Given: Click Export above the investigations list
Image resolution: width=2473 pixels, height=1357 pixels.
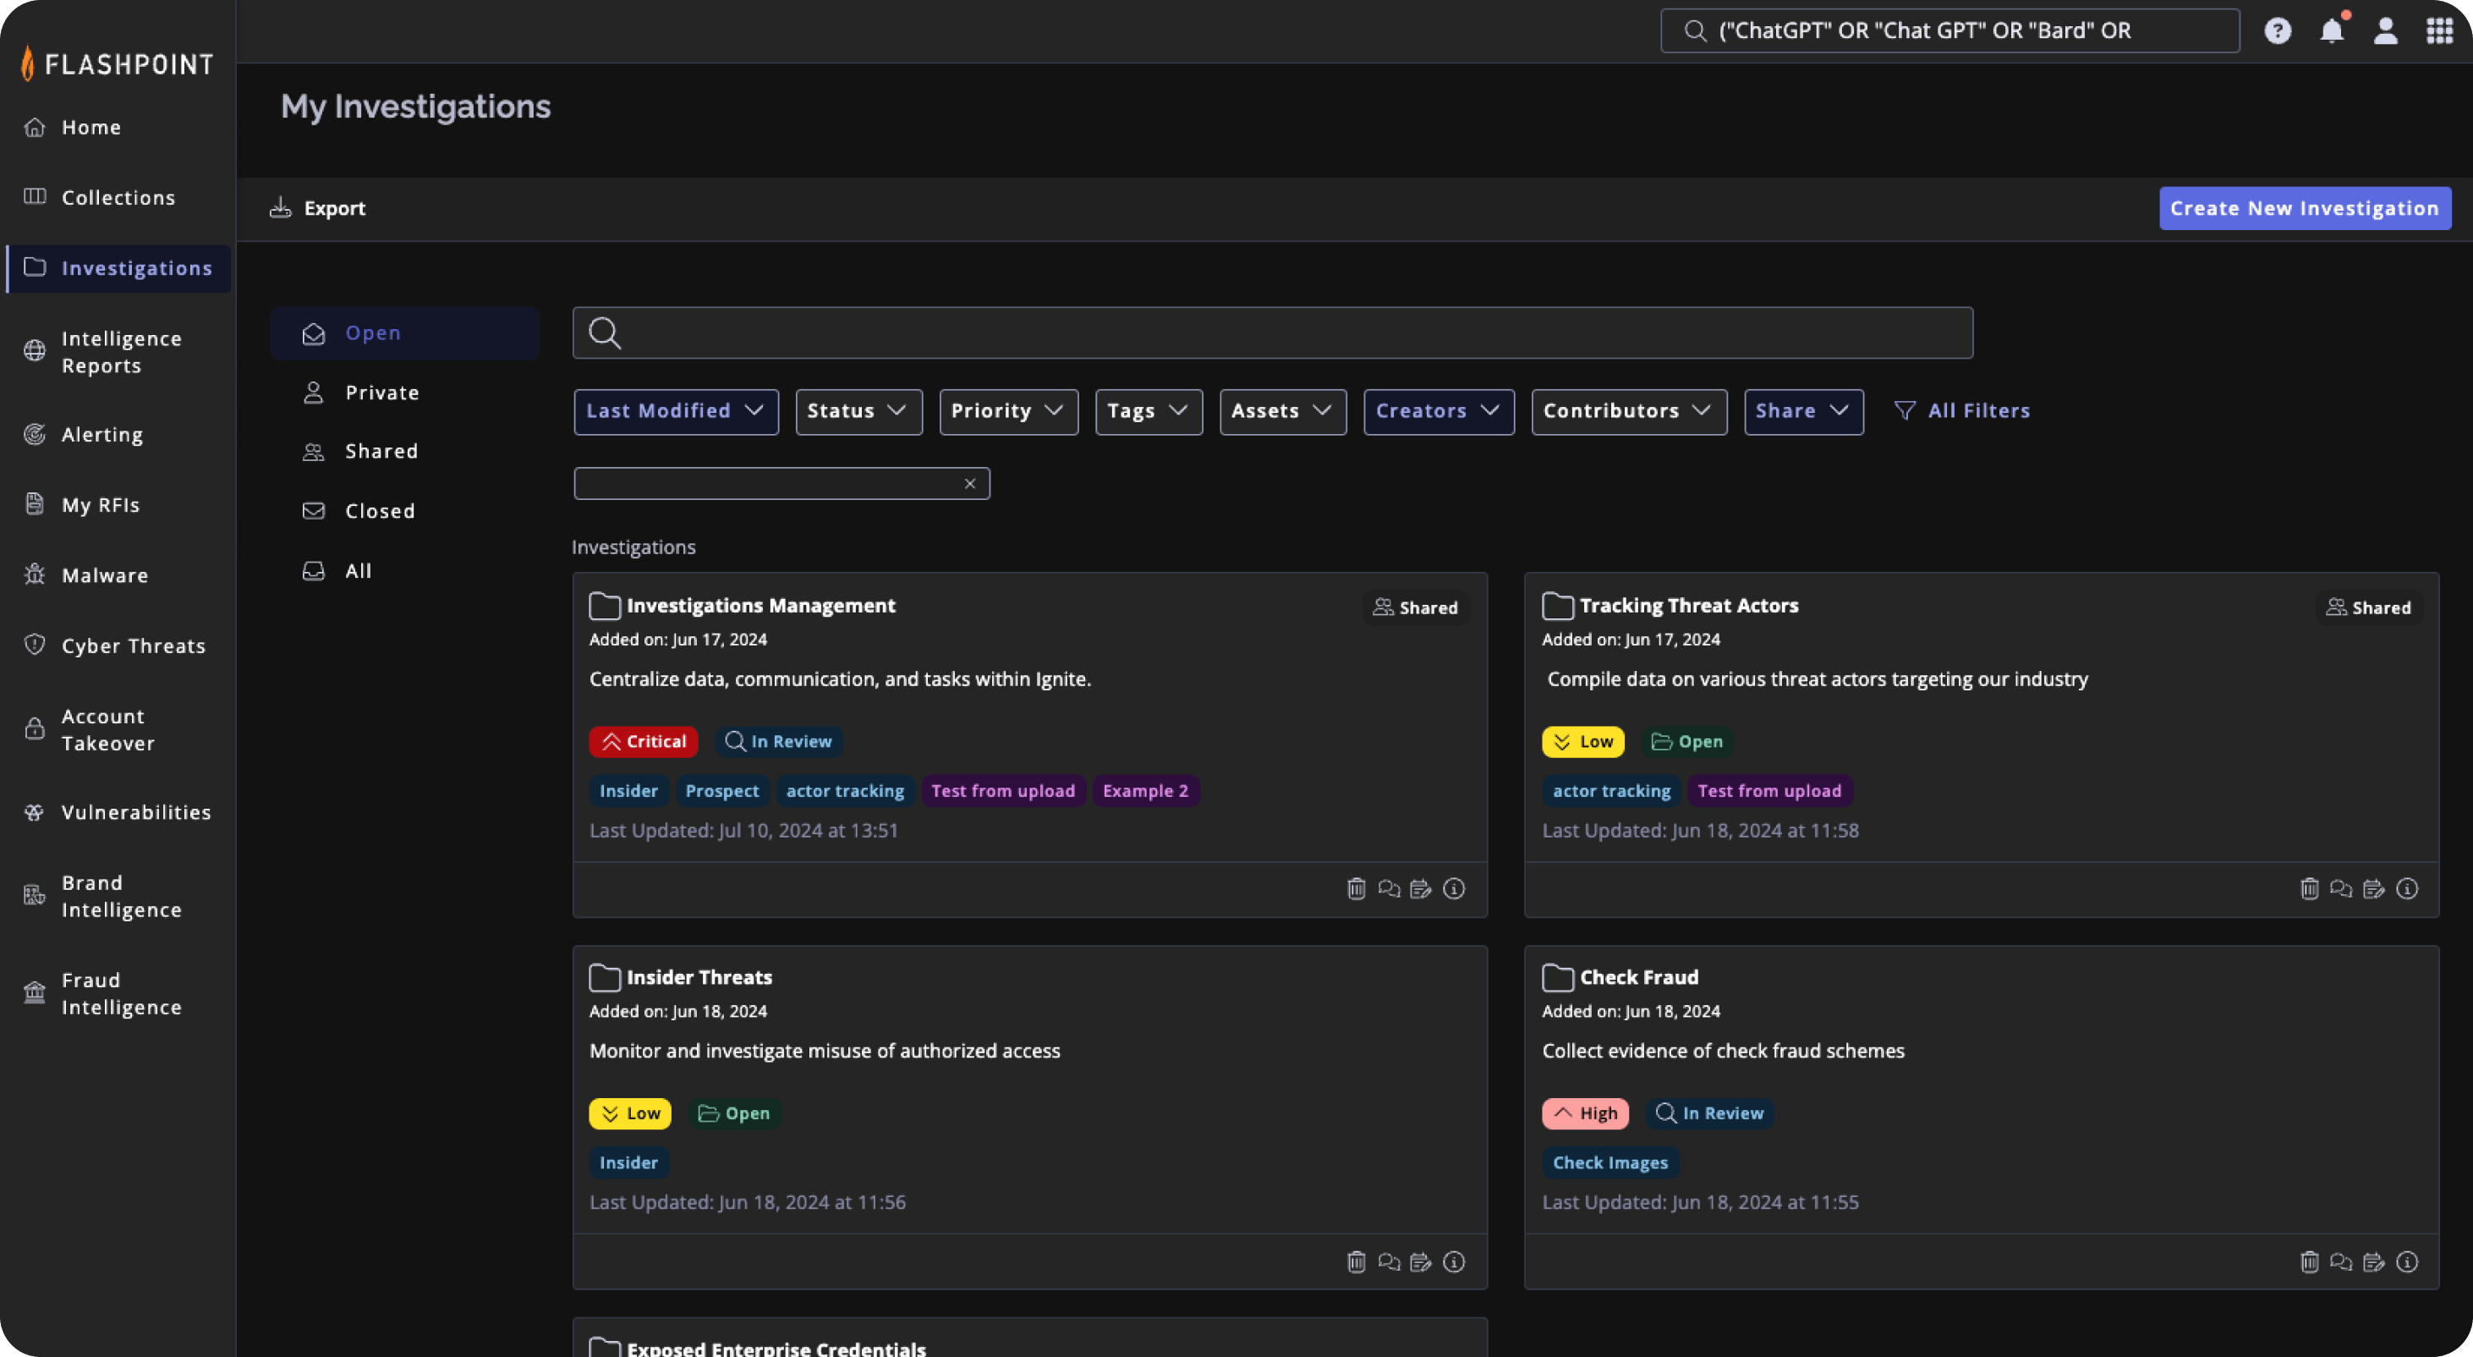Looking at the screenshot, I should tap(317, 207).
